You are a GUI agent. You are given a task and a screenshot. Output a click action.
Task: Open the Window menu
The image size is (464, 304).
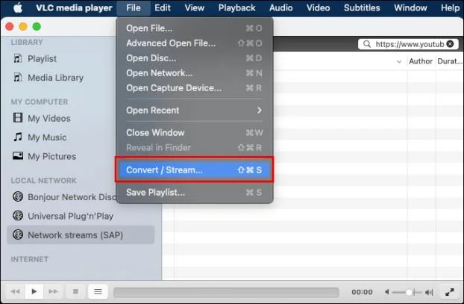point(410,7)
